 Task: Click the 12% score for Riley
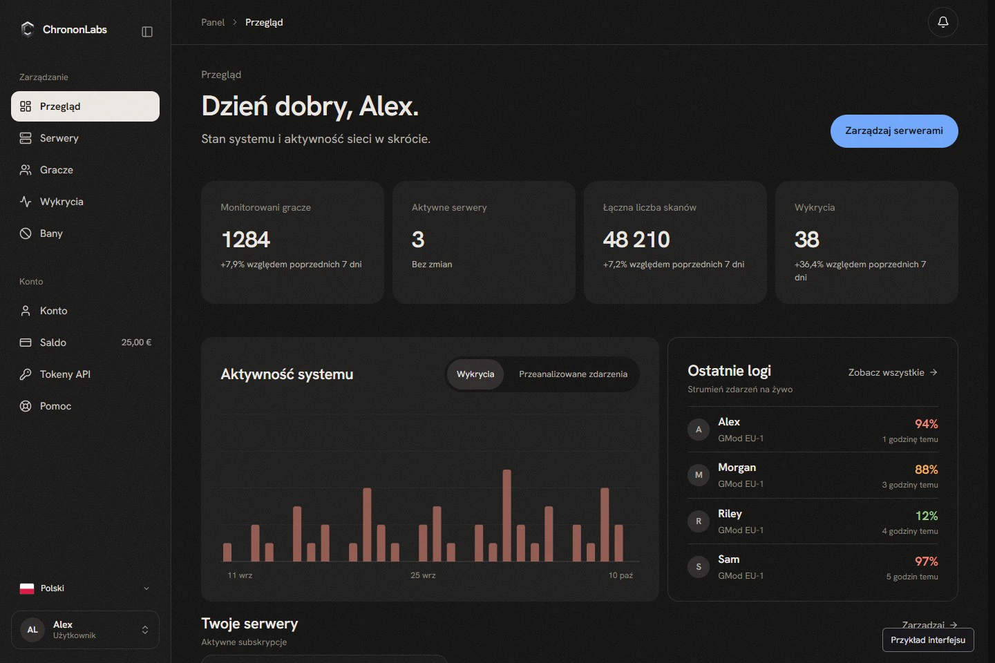(x=927, y=516)
